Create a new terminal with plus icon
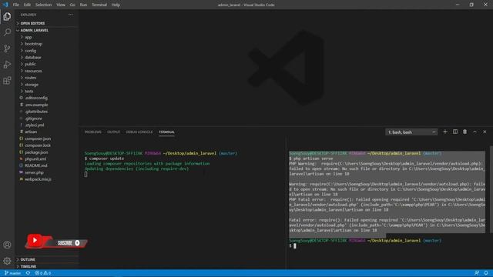This screenshot has width=493, height=277. (445, 132)
